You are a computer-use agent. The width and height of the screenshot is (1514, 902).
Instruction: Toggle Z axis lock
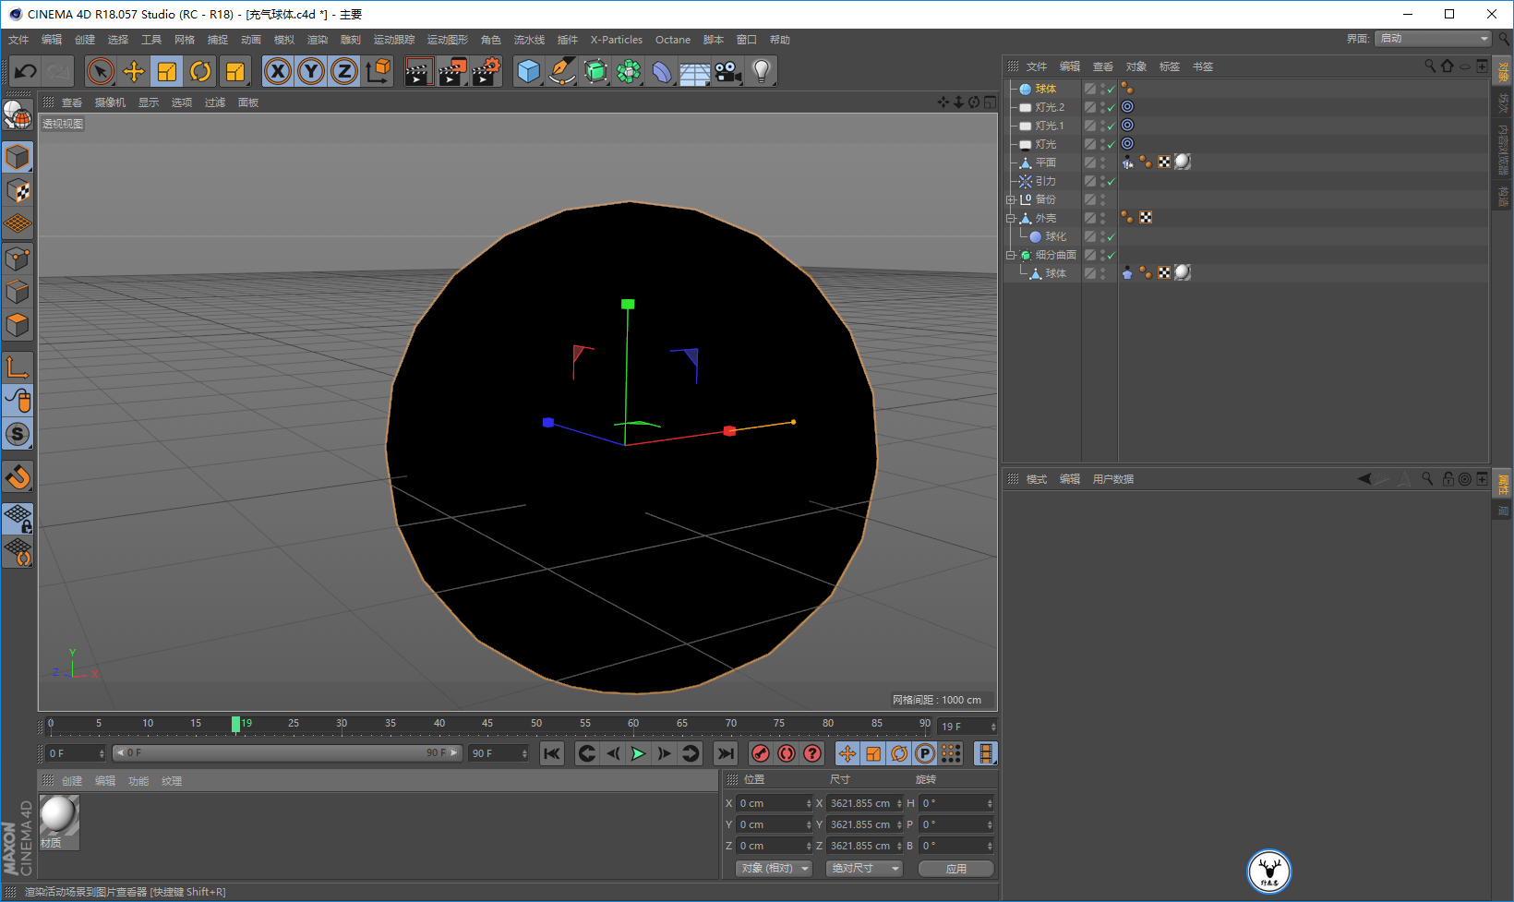(344, 71)
